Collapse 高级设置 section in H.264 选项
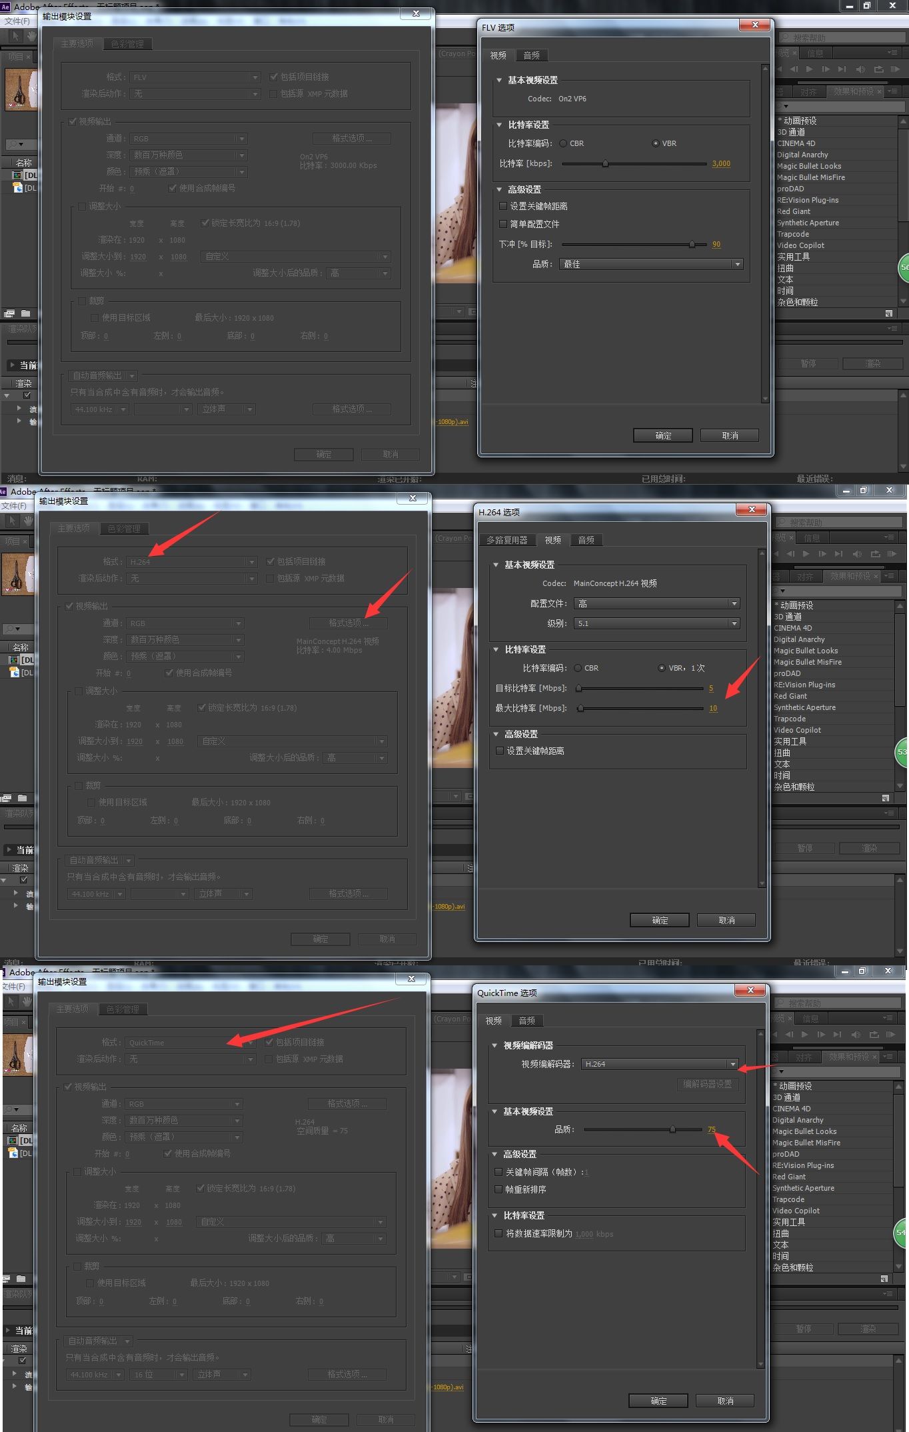The width and height of the screenshot is (909, 1432). point(496,734)
